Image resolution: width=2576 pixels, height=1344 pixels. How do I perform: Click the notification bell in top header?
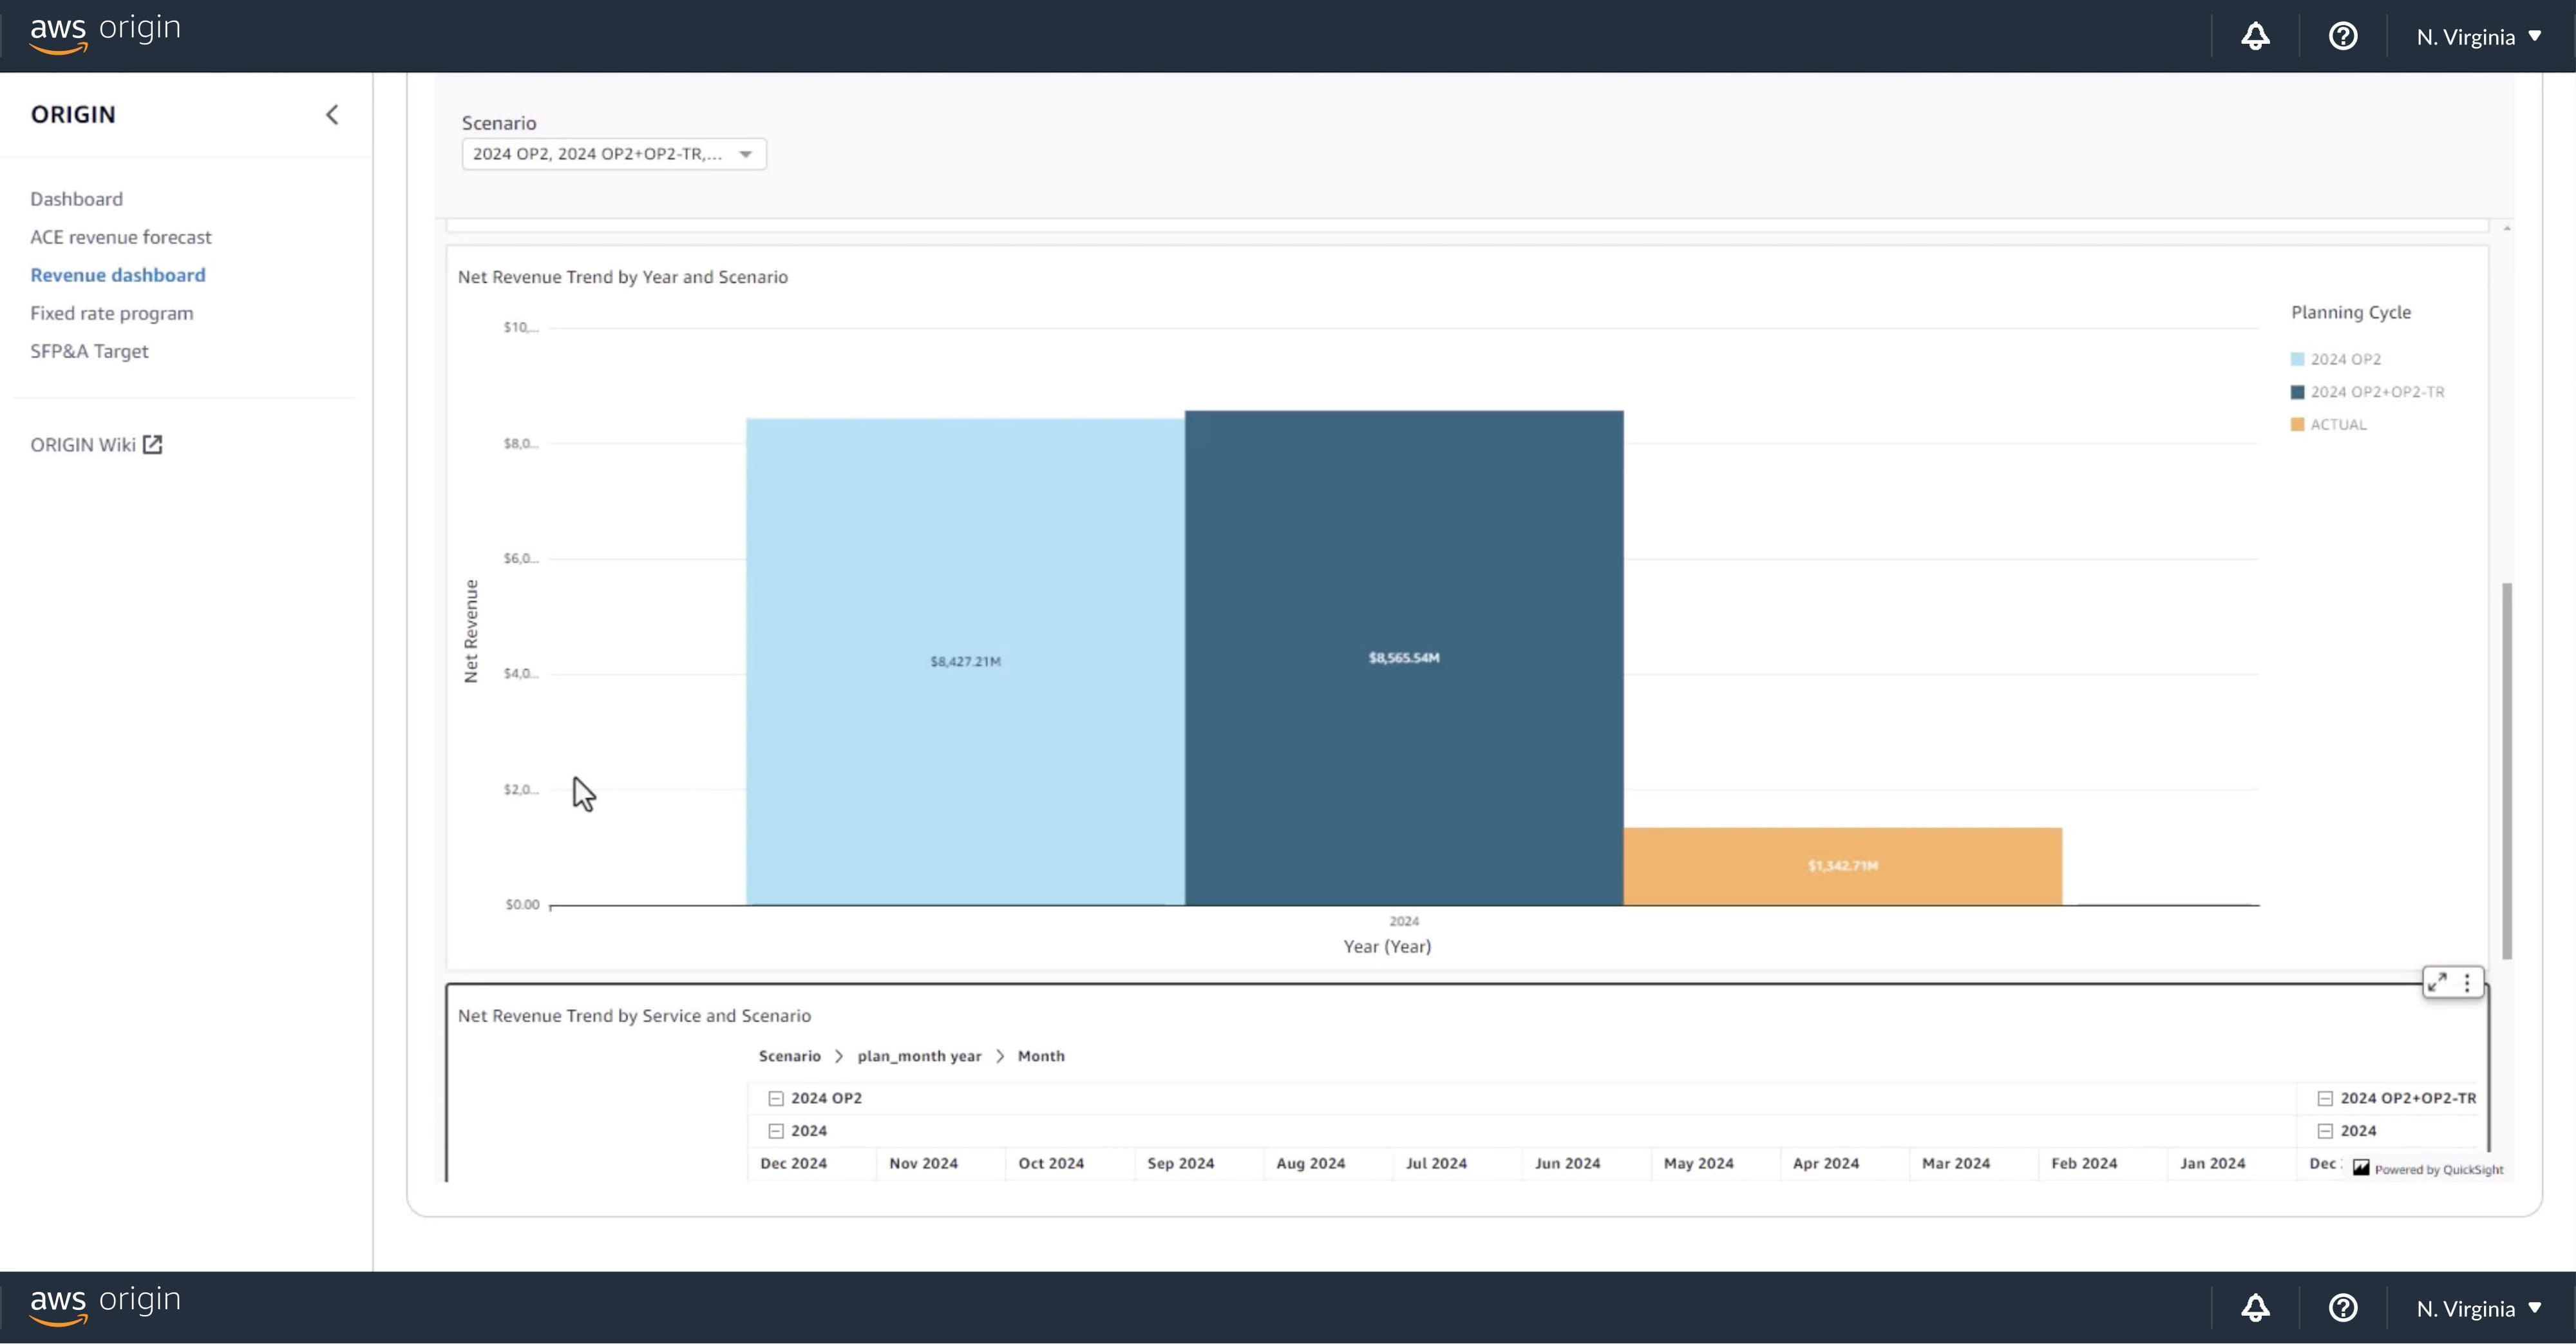click(x=2255, y=37)
